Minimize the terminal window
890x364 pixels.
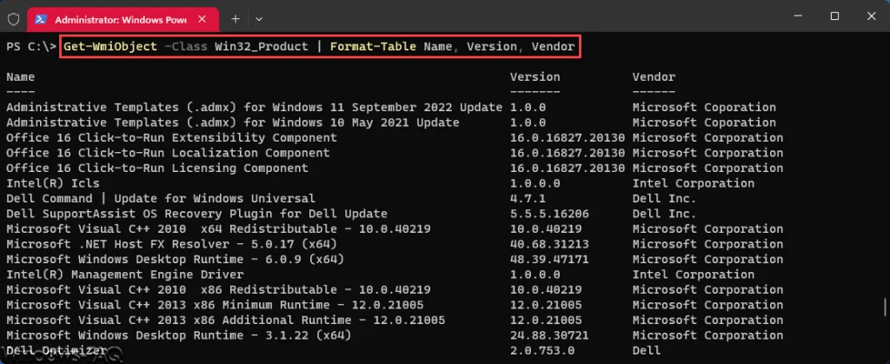click(798, 17)
